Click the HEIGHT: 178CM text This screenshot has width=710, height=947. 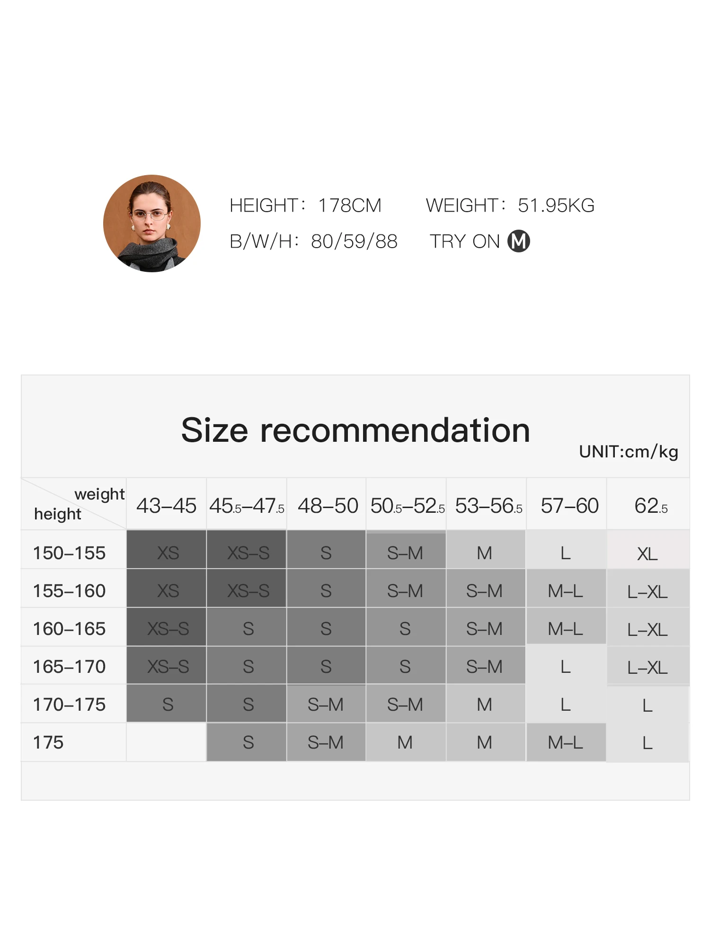(x=305, y=205)
